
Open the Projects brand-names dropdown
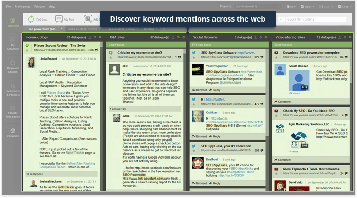258,6
